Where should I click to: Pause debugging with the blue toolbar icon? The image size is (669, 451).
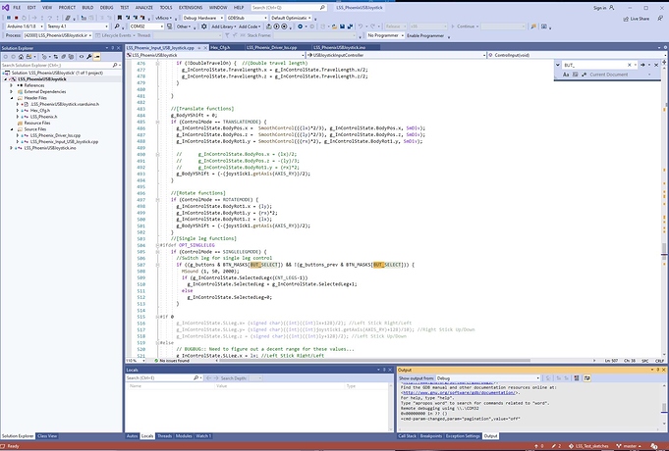tap(9, 18)
